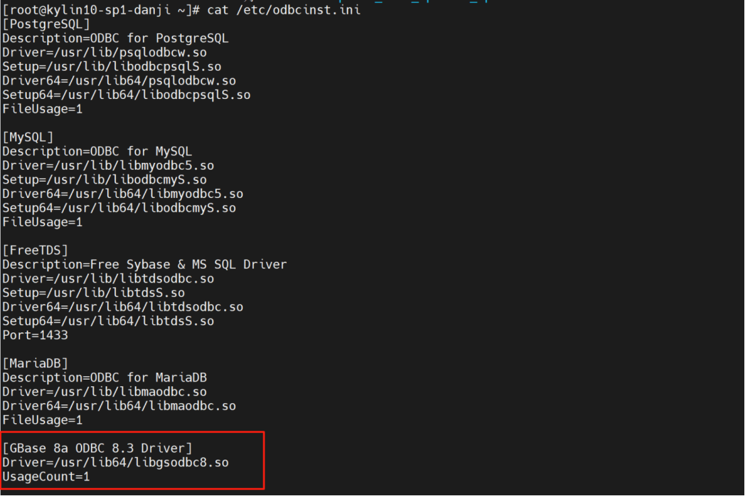The width and height of the screenshot is (745, 496).
Task: Click the [MySQL] section header
Action: click(28, 137)
